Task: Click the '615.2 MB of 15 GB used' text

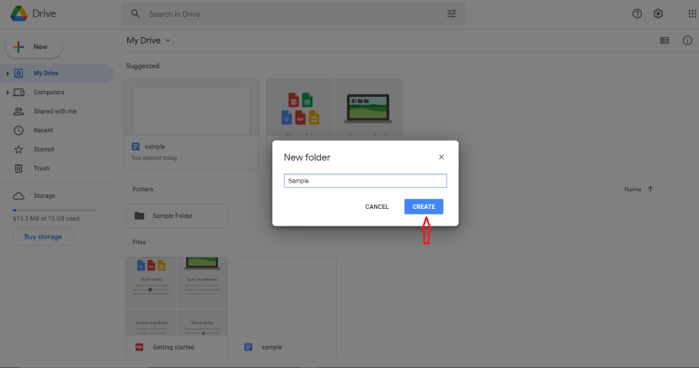Action: [x=46, y=218]
